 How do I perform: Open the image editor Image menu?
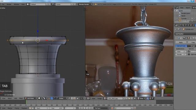point(100,98)
